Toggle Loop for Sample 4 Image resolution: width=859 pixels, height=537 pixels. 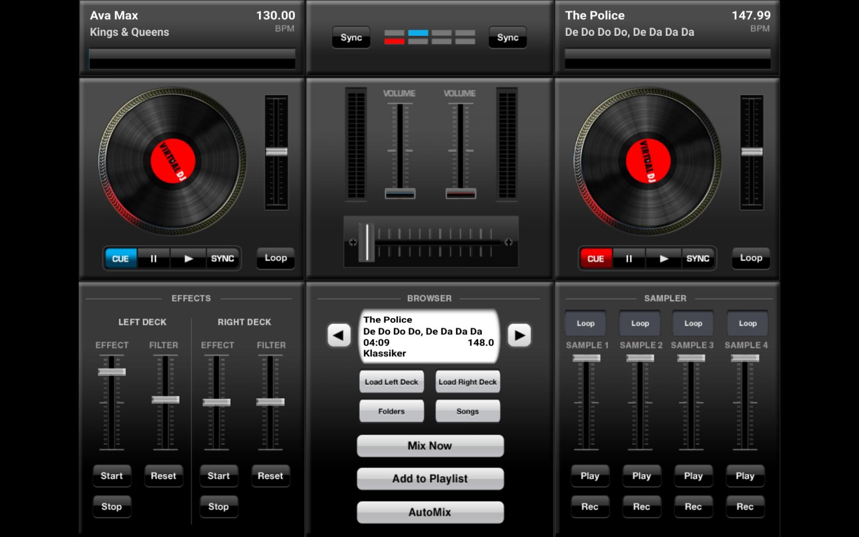pyautogui.click(x=748, y=323)
